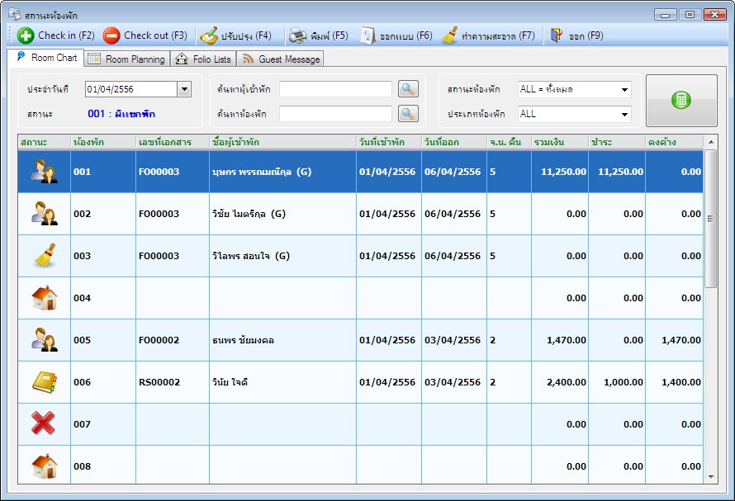Screen dimensions: 735x501
Task: Click the ออก (F9) exit icon
Action: pyautogui.click(x=557, y=35)
